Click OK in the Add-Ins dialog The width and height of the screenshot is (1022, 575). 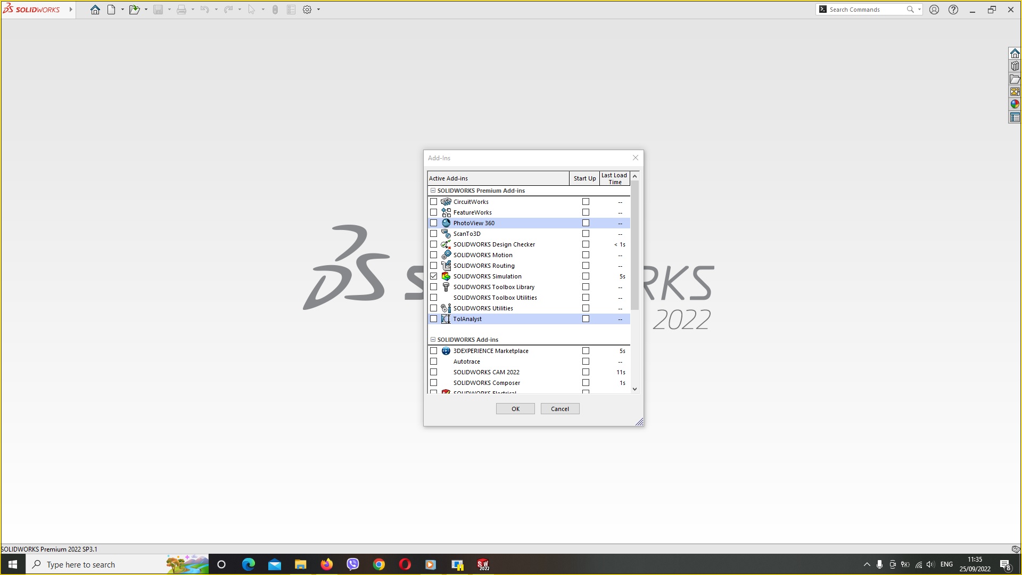coord(515,409)
